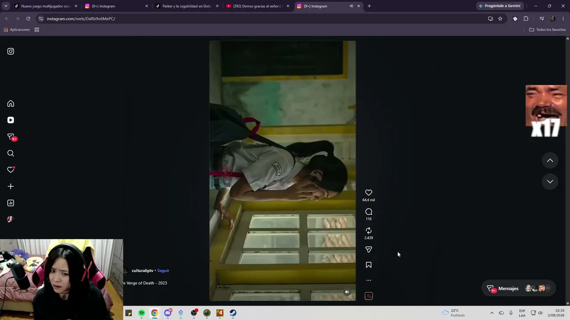
Task: View site information icon in address bar
Action: pyautogui.click(x=41, y=19)
